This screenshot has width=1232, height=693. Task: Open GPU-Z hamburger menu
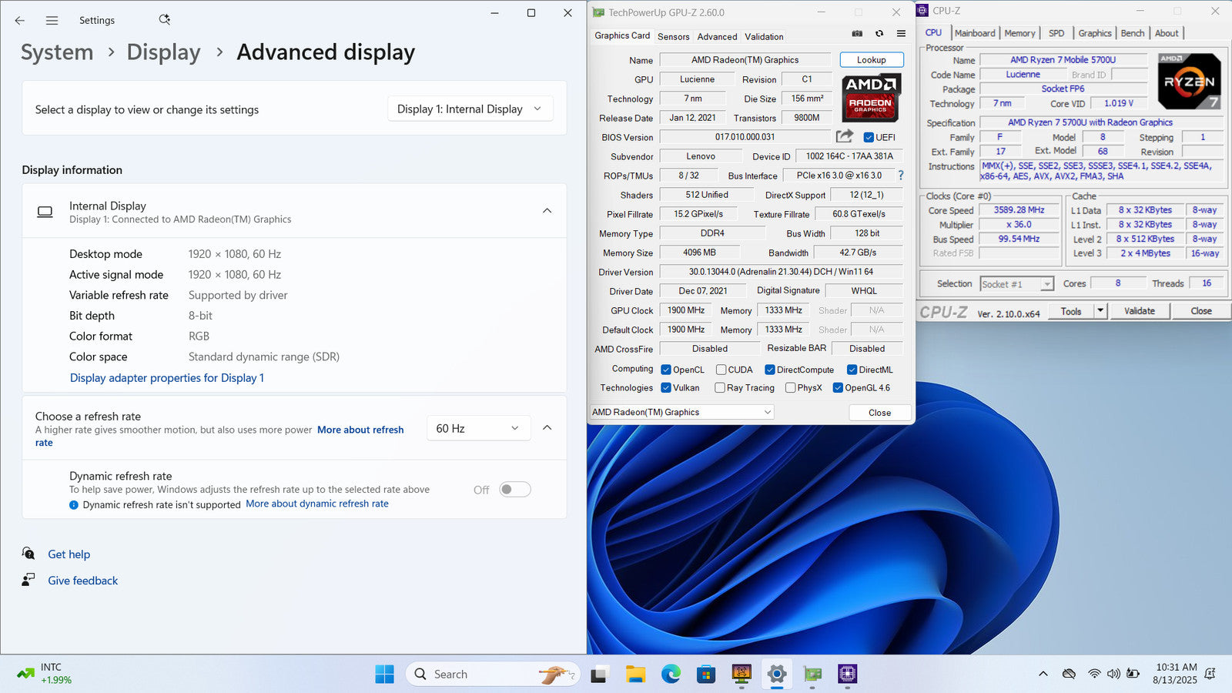pyautogui.click(x=901, y=34)
